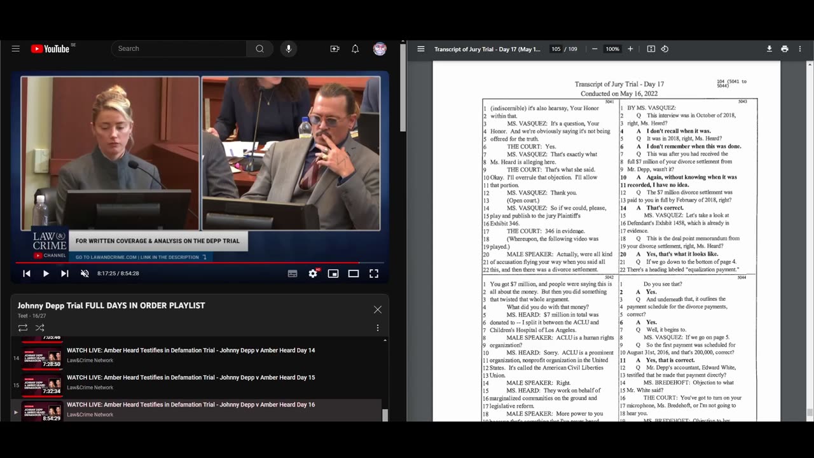Click the YouTube search magnifier button

(259, 49)
